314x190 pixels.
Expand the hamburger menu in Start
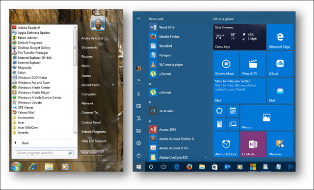(138, 19)
